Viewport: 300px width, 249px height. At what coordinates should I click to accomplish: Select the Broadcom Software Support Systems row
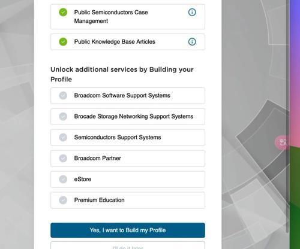pyautogui.click(x=128, y=96)
